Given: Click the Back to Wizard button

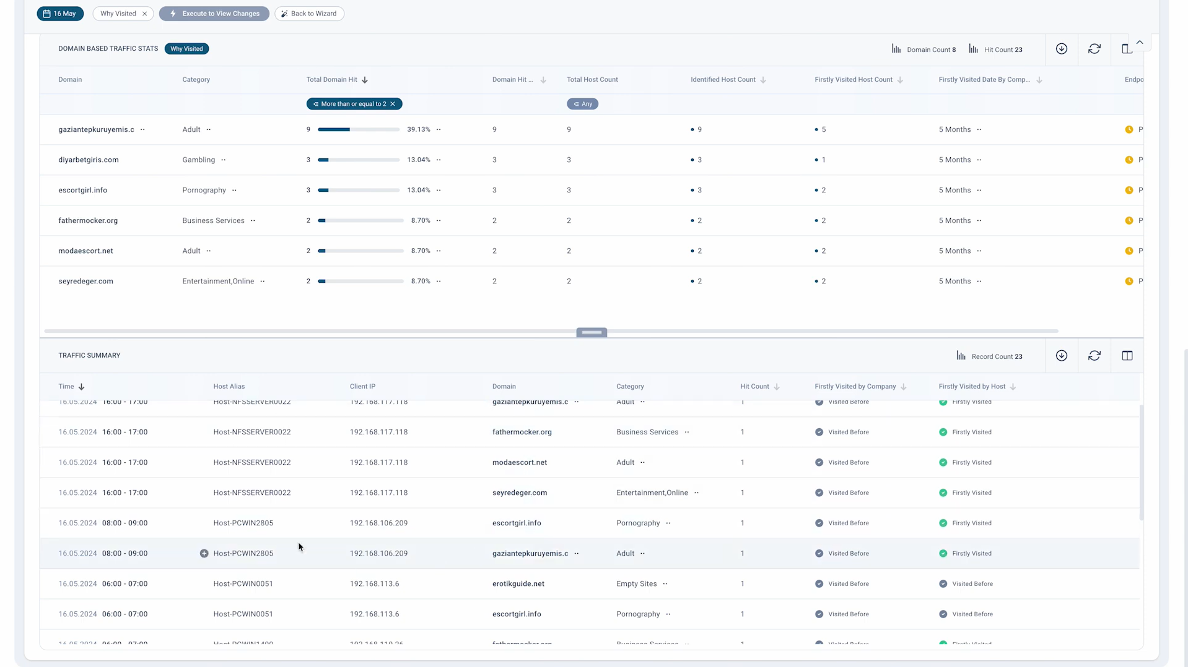Looking at the screenshot, I should (309, 14).
